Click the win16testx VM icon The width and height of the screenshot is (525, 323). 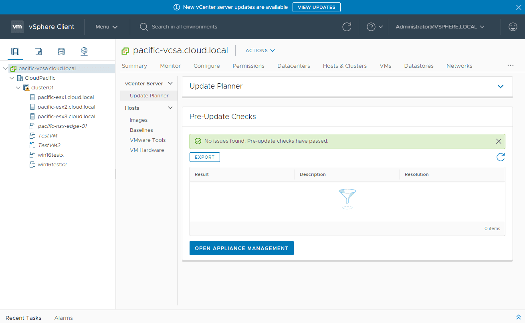coord(33,155)
